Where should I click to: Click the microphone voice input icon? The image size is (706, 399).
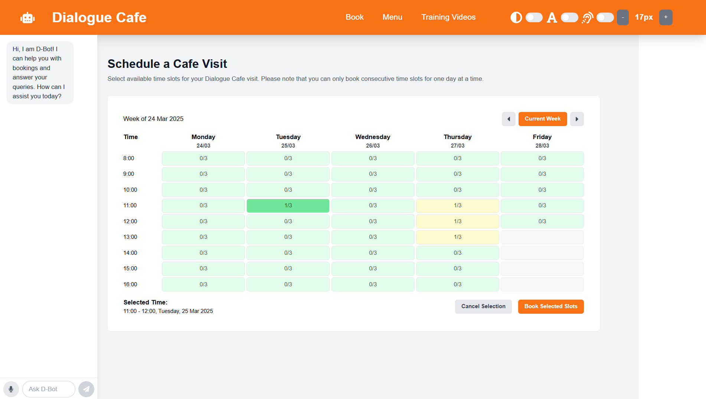tap(11, 389)
